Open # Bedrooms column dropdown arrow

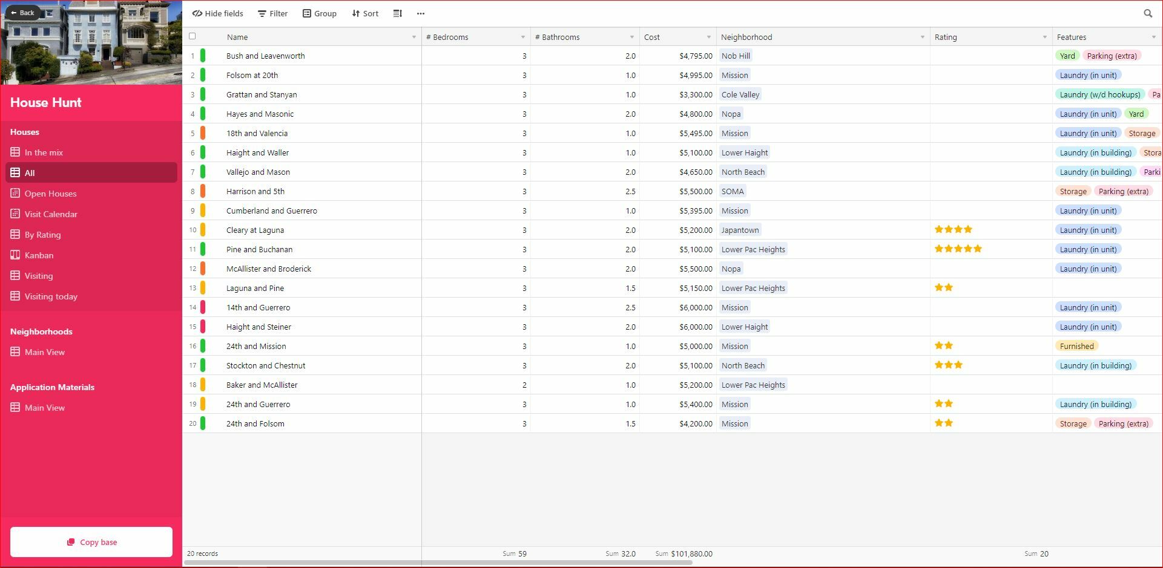(523, 38)
